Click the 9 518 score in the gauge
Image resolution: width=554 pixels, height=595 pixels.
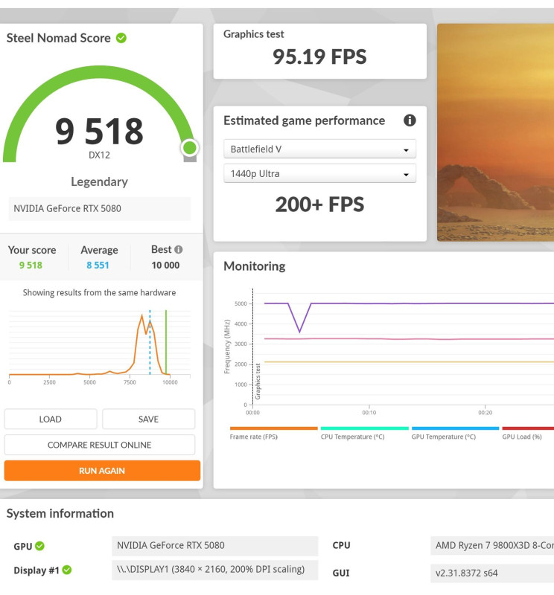pyautogui.click(x=99, y=132)
